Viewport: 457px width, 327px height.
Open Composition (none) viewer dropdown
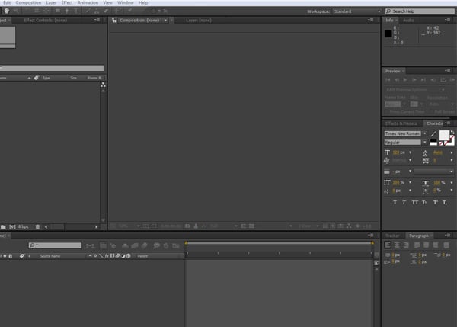pyautogui.click(x=165, y=20)
